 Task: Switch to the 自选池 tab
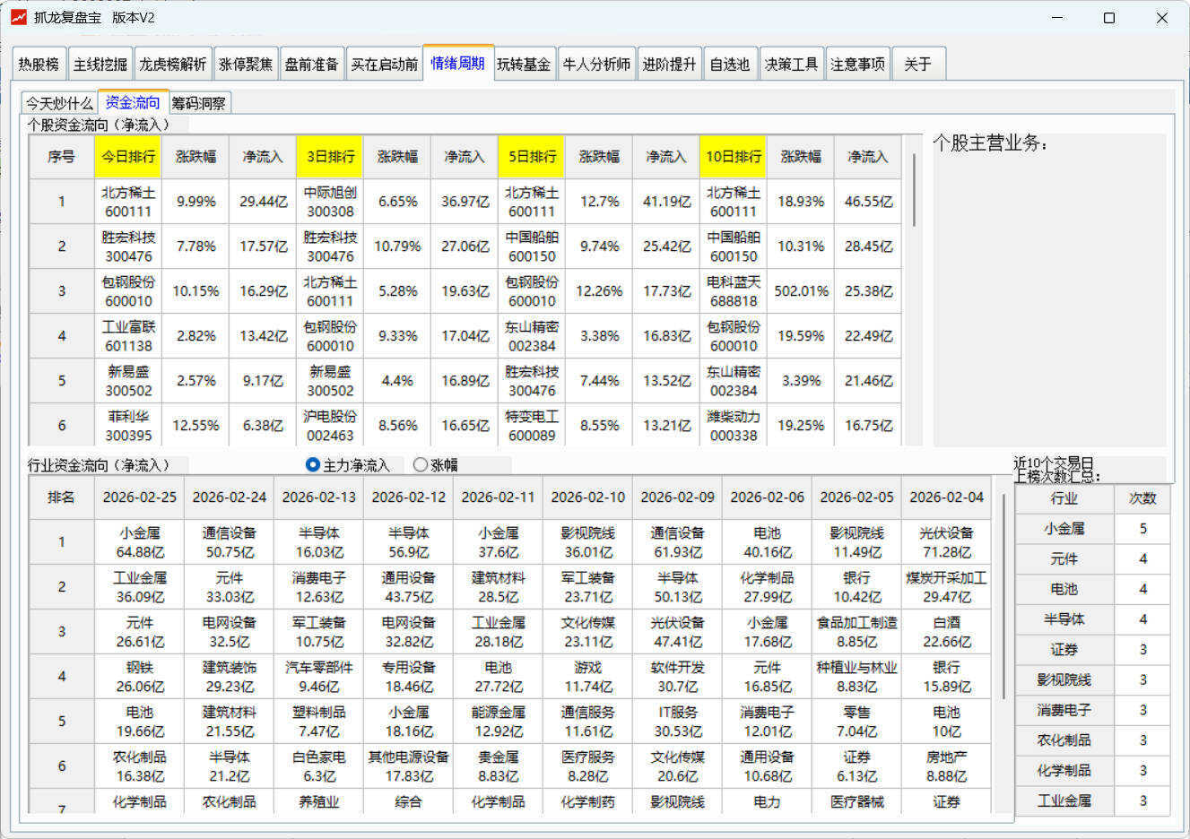(x=731, y=63)
